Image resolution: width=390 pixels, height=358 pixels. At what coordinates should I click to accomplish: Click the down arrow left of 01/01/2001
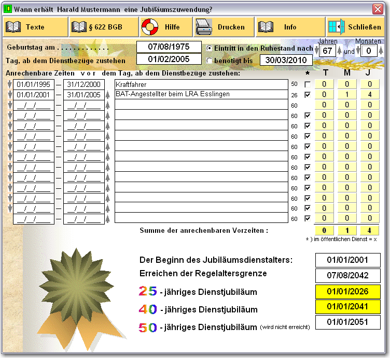[10, 95]
